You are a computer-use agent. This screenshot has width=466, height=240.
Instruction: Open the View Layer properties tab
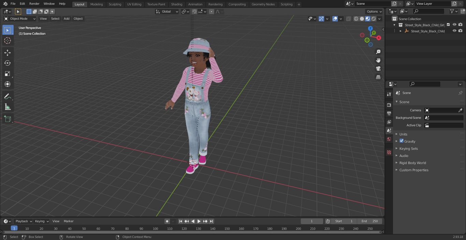tap(389, 122)
